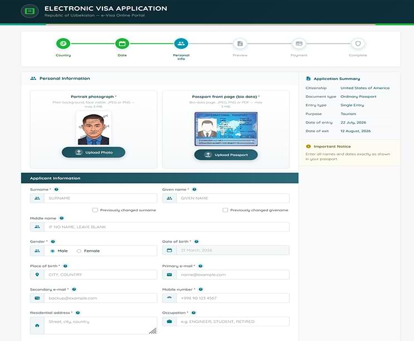Open the Preview step icon
Viewport: 414px width, 341px height.
pos(240,43)
